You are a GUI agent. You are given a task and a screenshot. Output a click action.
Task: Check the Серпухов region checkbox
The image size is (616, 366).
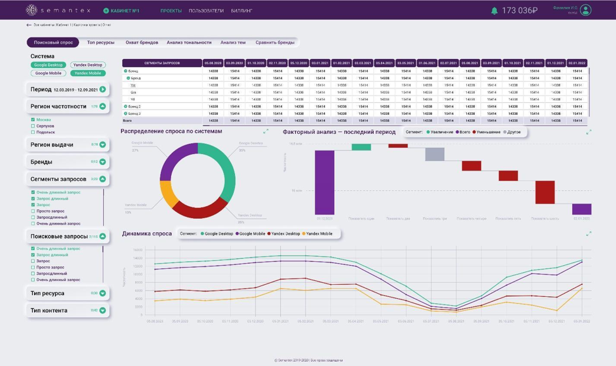pyautogui.click(x=33, y=126)
